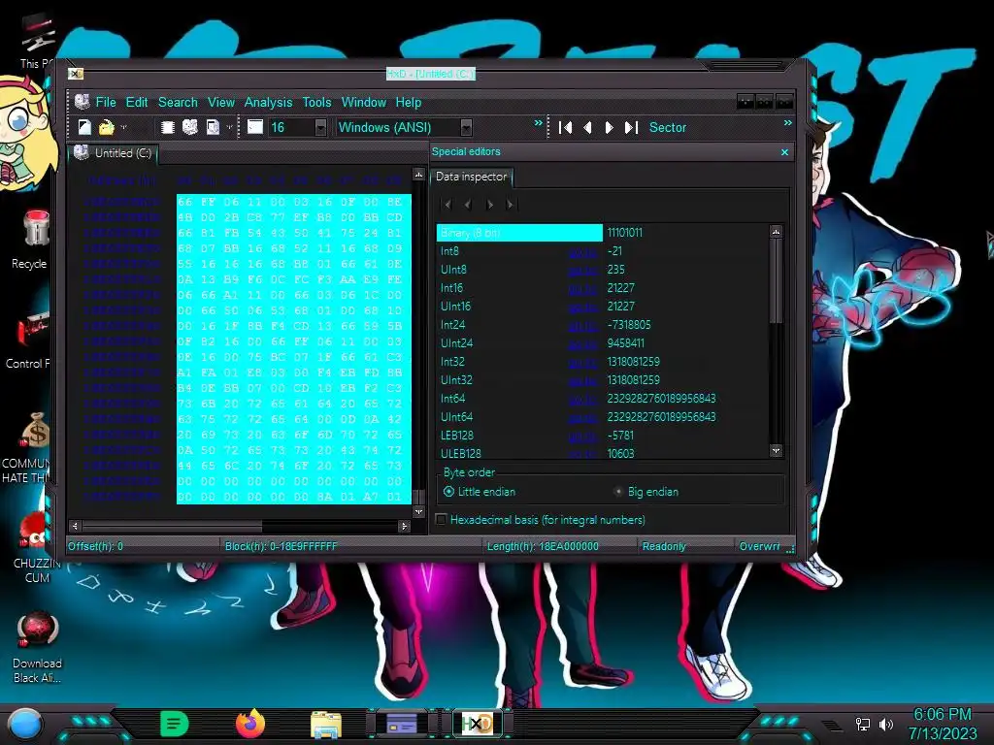Click the go to link for UInt64

[x=582, y=417]
